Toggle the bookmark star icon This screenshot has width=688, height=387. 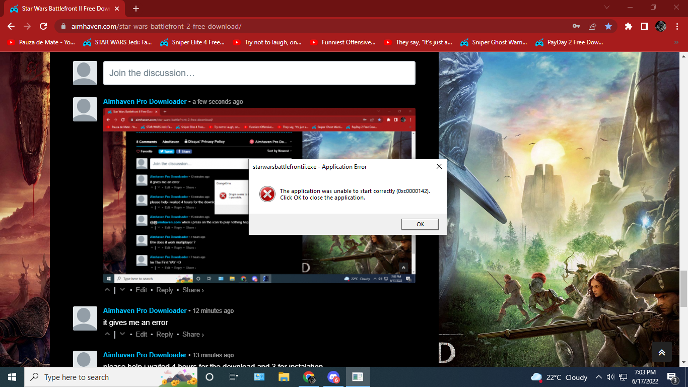tap(608, 26)
